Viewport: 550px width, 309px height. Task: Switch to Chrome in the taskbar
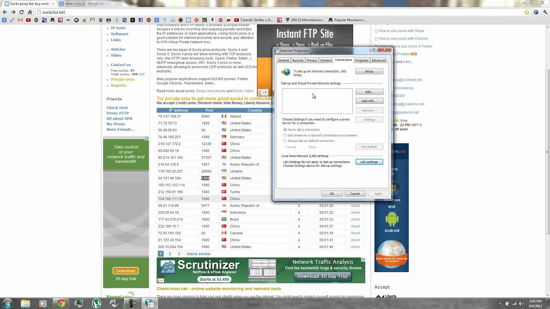[61, 303]
